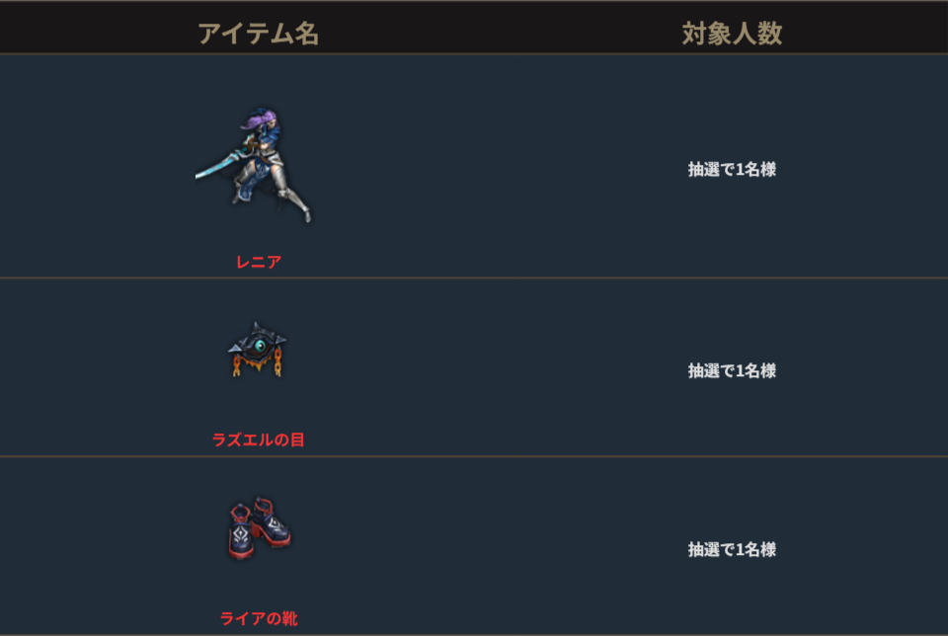Select the right boot of ライアの靴
The height and width of the screenshot is (636, 948).
(x=274, y=521)
